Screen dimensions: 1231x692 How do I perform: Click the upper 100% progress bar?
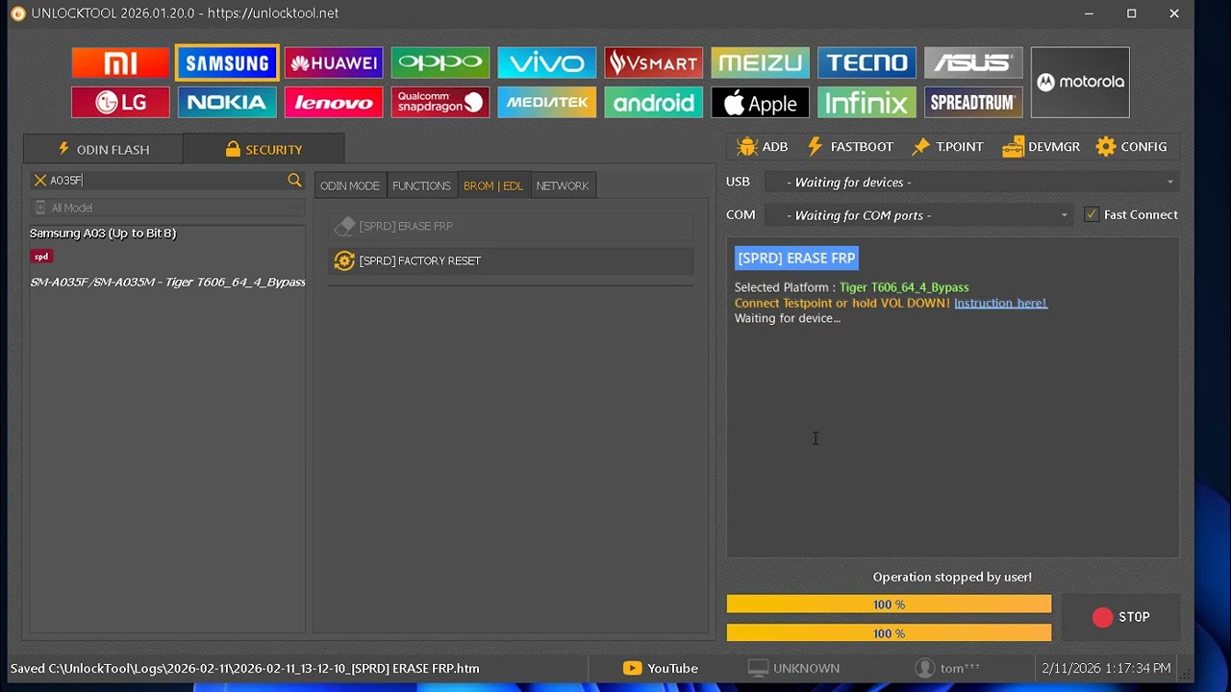pyautogui.click(x=889, y=605)
